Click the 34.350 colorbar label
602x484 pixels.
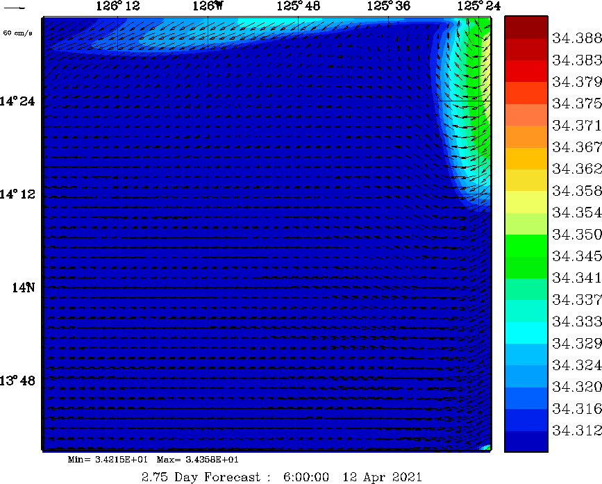(x=577, y=234)
